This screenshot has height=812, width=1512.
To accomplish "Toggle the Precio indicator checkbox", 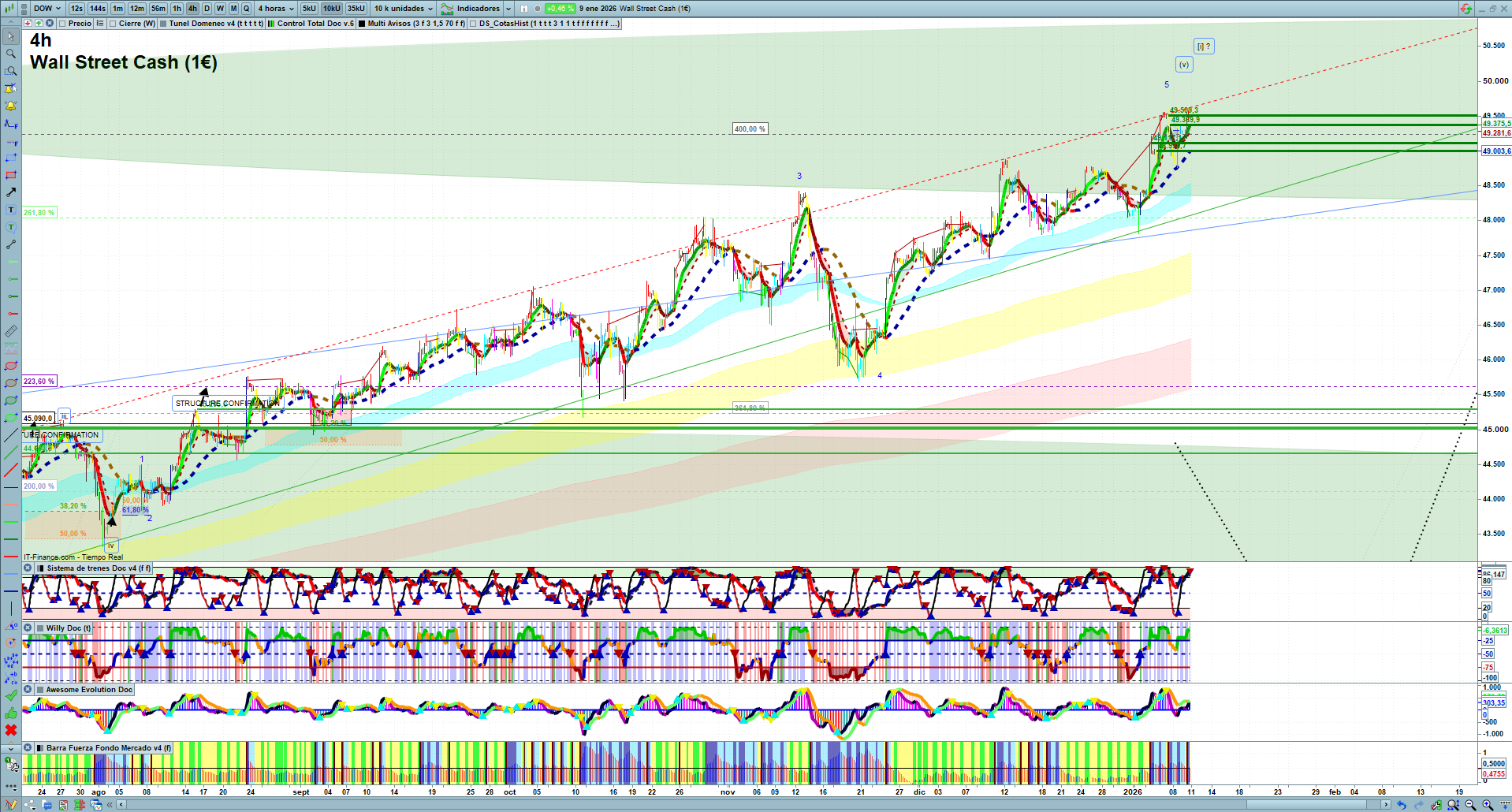I will pyautogui.click(x=62, y=24).
